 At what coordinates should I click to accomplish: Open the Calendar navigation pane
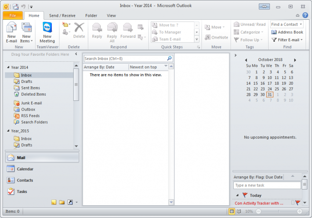point(25,169)
